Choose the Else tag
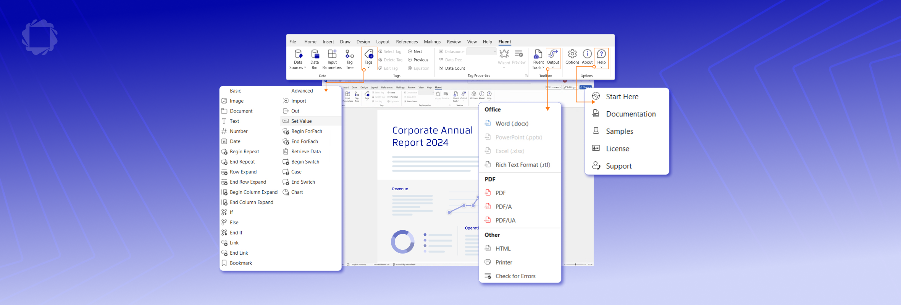Image resolution: width=901 pixels, height=305 pixels. (230, 223)
